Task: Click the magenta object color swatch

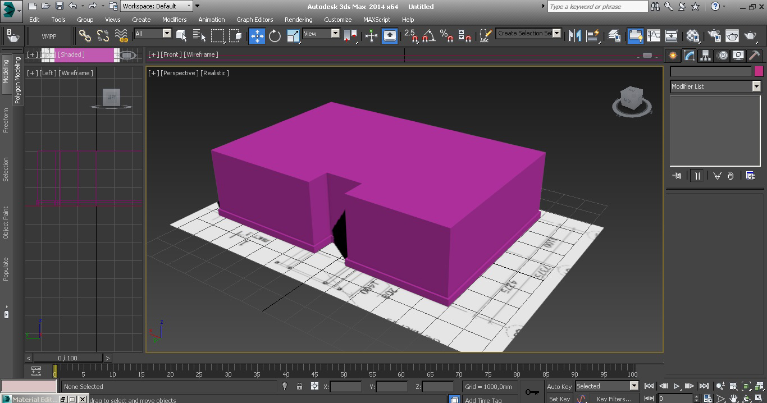Action: [759, 71]
